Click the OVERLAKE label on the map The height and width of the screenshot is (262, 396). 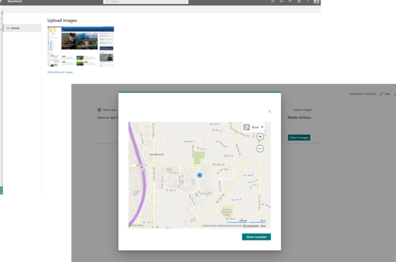click(157, 154)
